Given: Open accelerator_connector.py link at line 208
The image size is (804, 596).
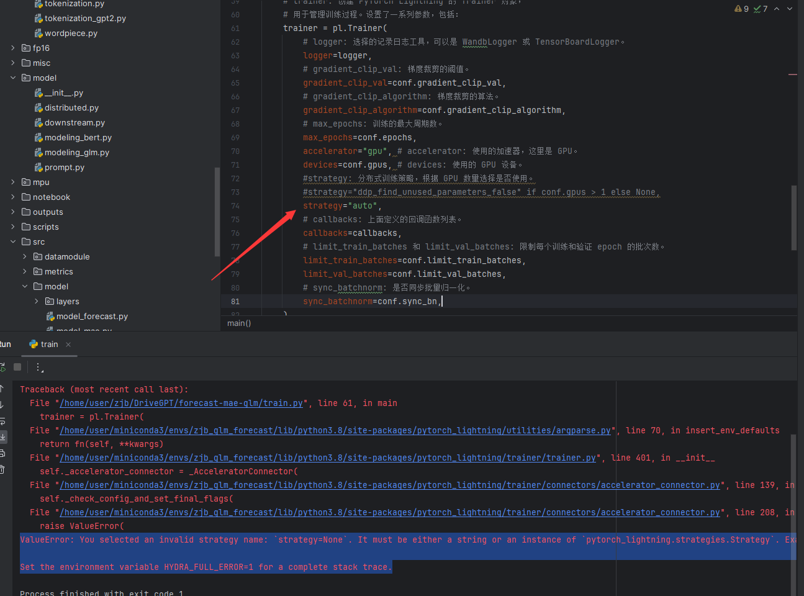Looking at the screenshot, I should pyautogui.click(x=390, y=512).
